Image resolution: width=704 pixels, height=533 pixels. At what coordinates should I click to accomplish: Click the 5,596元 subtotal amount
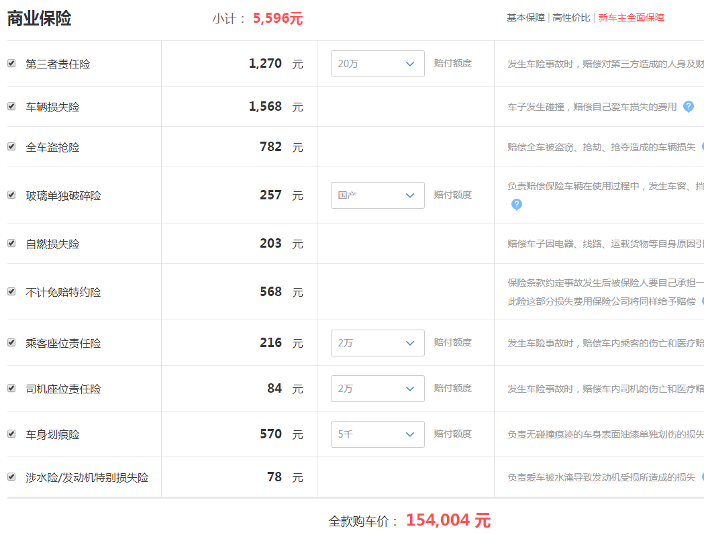(278, 18)
